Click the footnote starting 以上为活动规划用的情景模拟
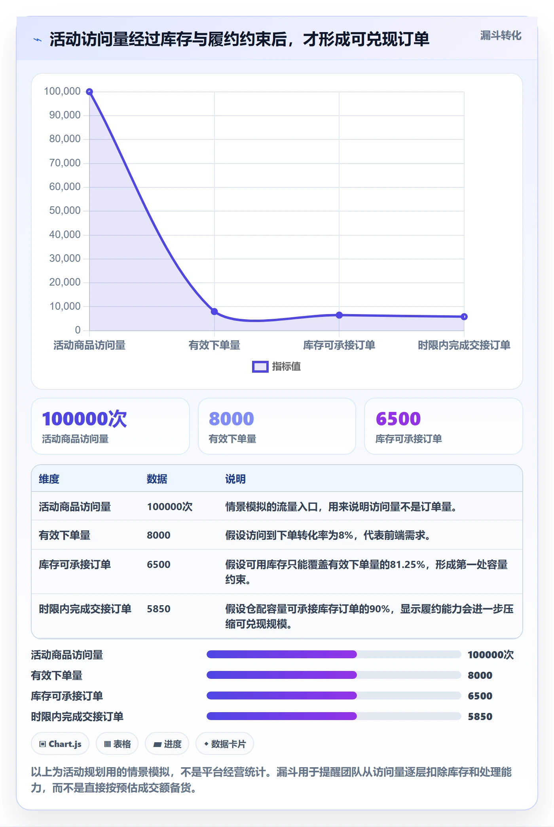The image size is (554, 827). coord(271,780)
